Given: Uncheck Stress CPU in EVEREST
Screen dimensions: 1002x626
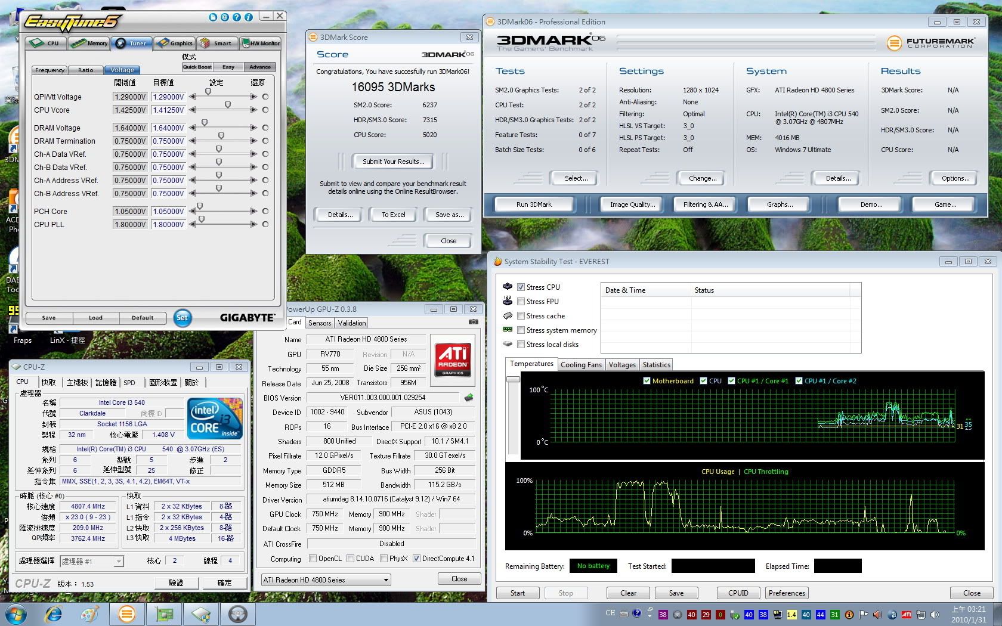Looking at the screenshot, I should [521, 287].
